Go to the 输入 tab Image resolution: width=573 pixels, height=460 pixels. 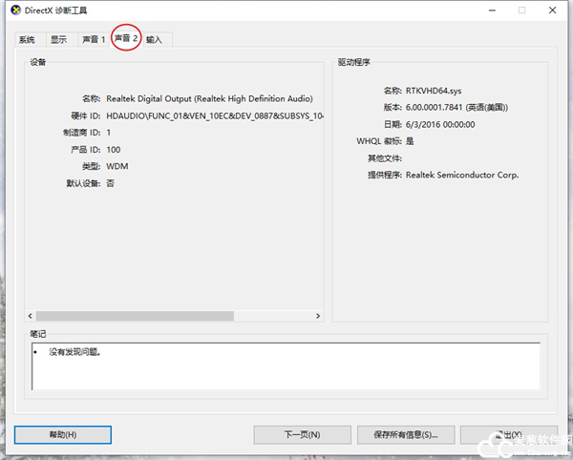[154, 39]
